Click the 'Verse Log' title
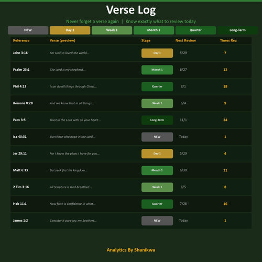This screenshot has height=262, width=262. click(131, 10)
